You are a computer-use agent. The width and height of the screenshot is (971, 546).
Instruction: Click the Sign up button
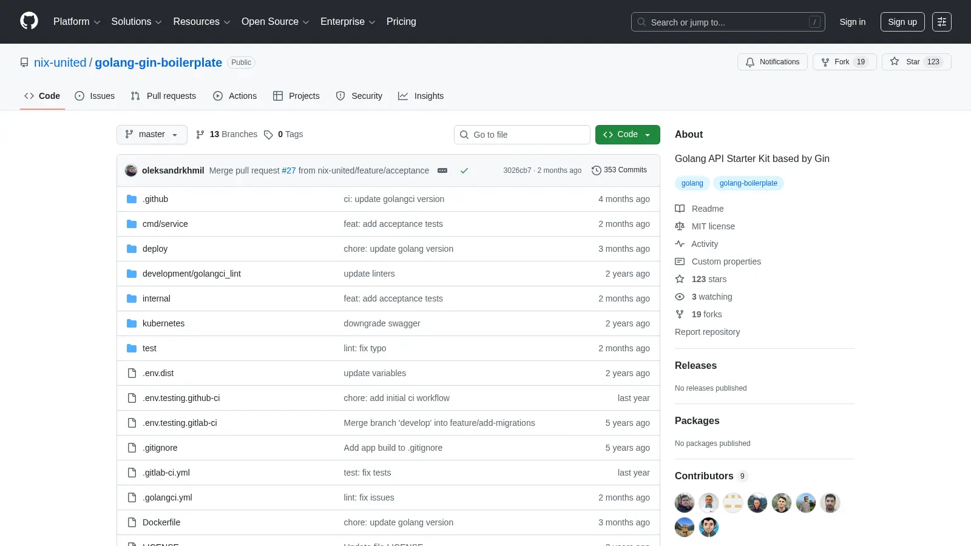[902, 22]
